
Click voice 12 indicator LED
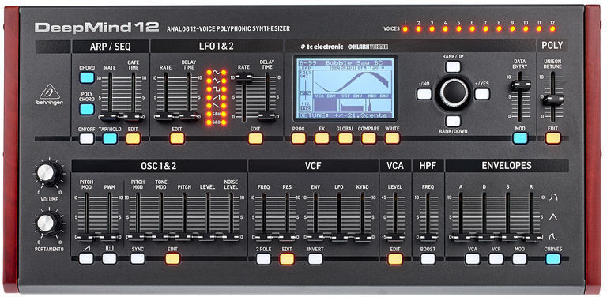[552, 28]
